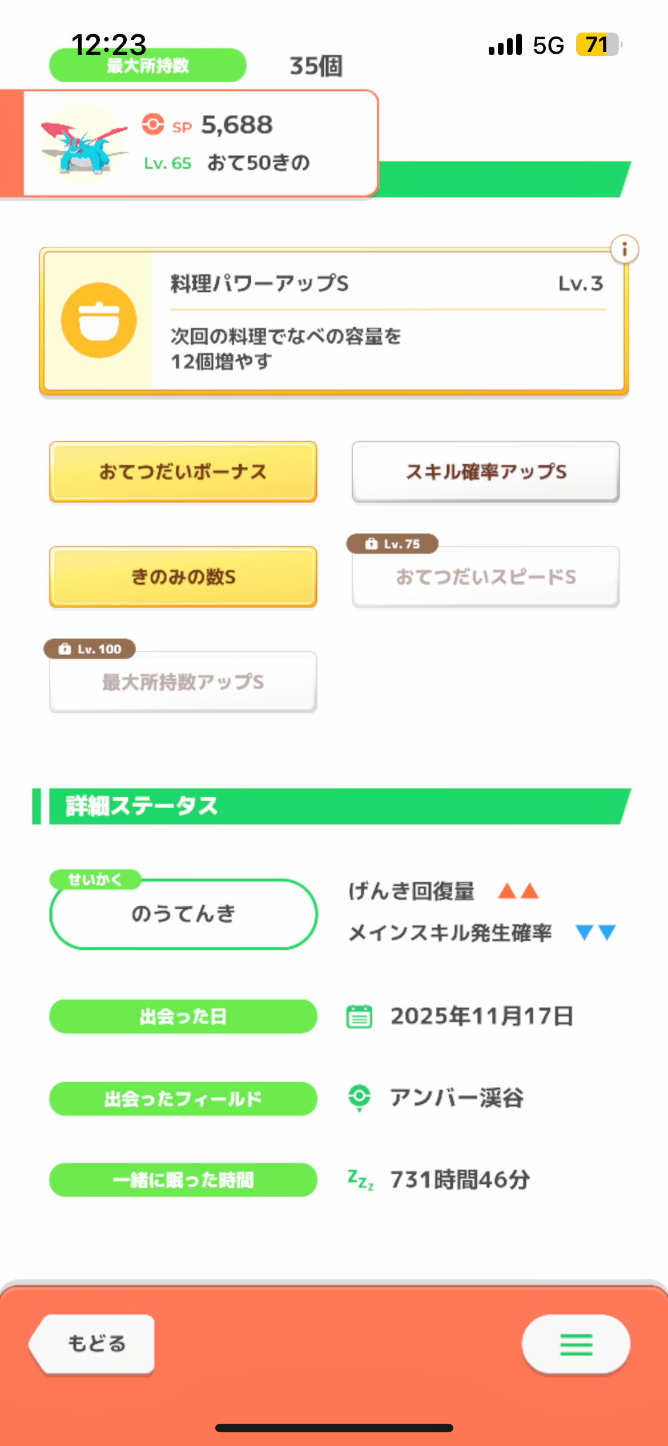Screen dimensions: 668x1446
Task: Tap the cooking pot skill icon
Action: pyautogui.click(x=99, y=320)
